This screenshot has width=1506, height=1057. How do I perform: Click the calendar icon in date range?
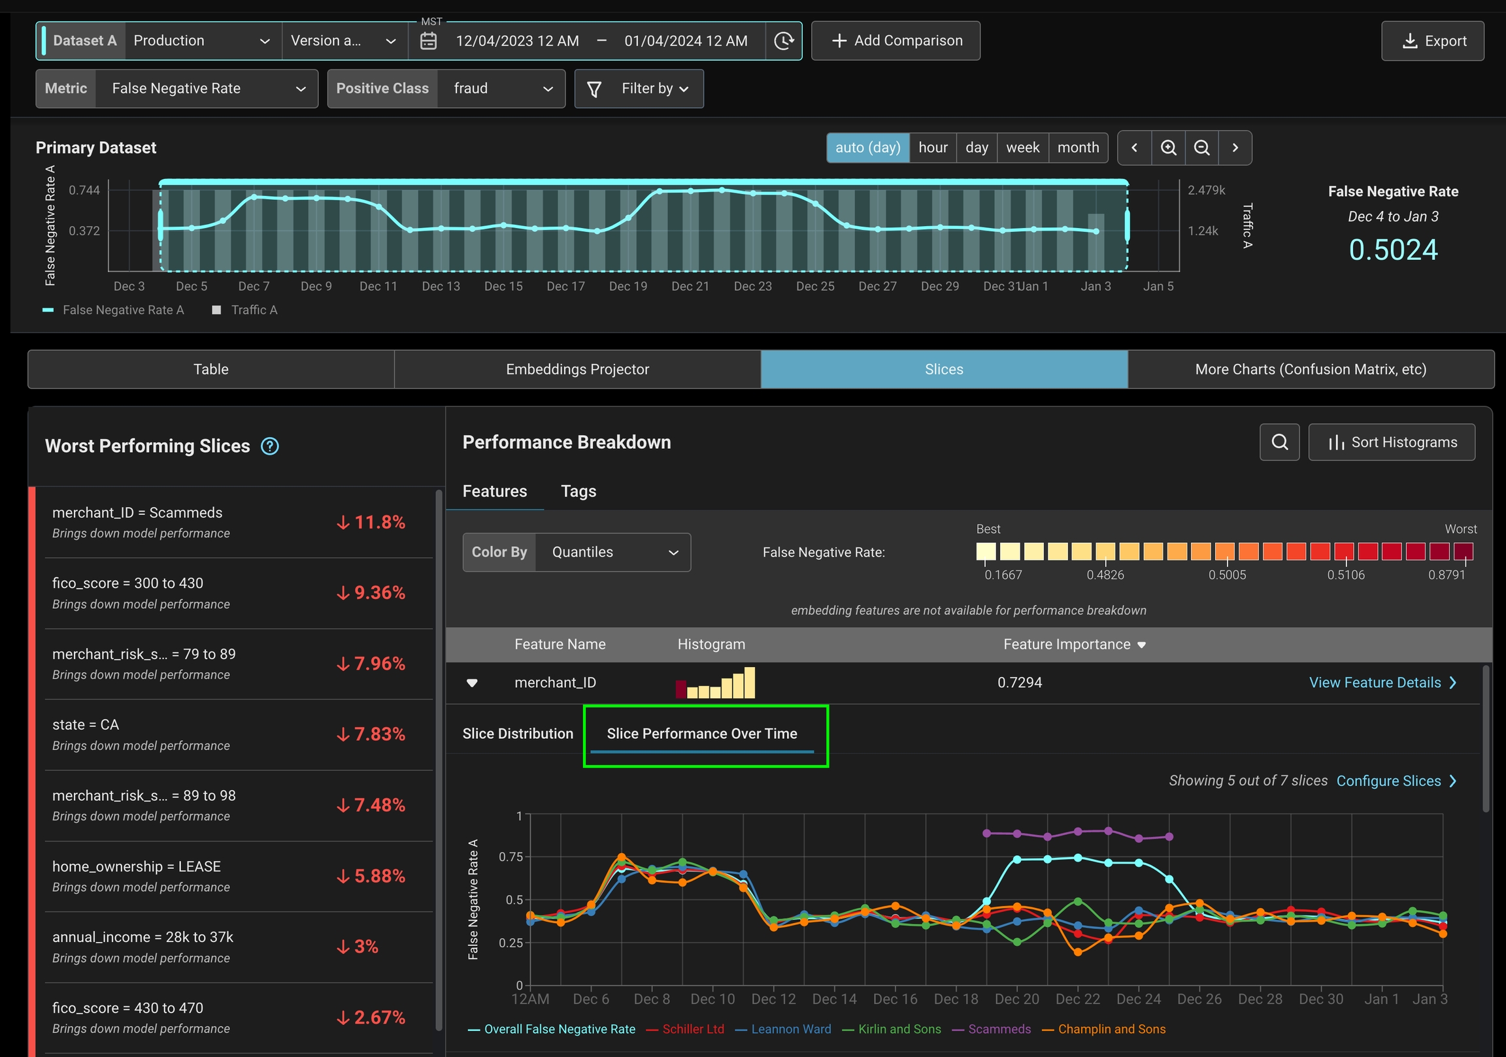[428, 41]
